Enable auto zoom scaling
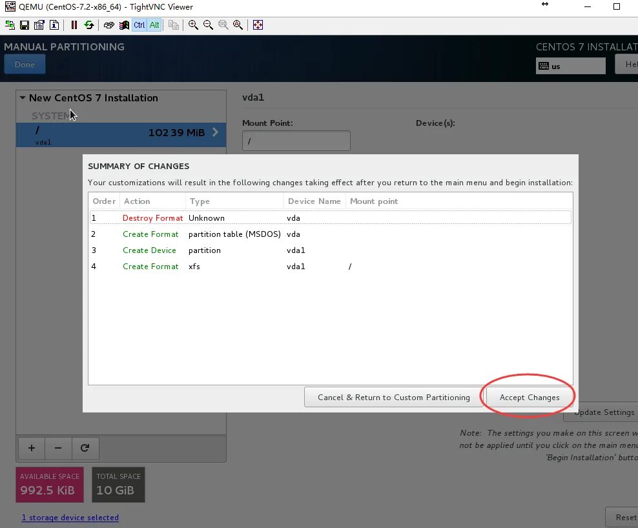Screen dimensions: 638x528 [238, 25]
